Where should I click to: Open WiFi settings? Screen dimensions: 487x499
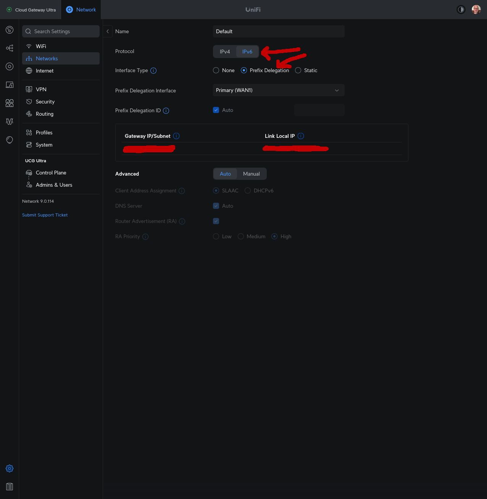coord(61,46)
